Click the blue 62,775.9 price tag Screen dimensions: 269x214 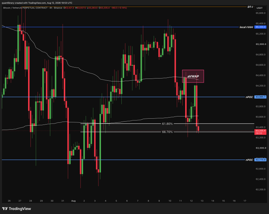point(260,160)
